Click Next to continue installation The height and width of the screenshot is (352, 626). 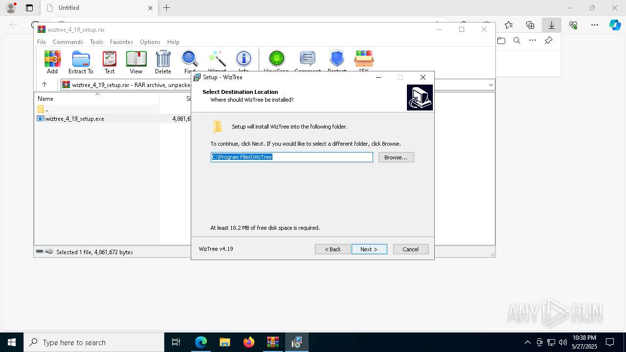point(369,249)
